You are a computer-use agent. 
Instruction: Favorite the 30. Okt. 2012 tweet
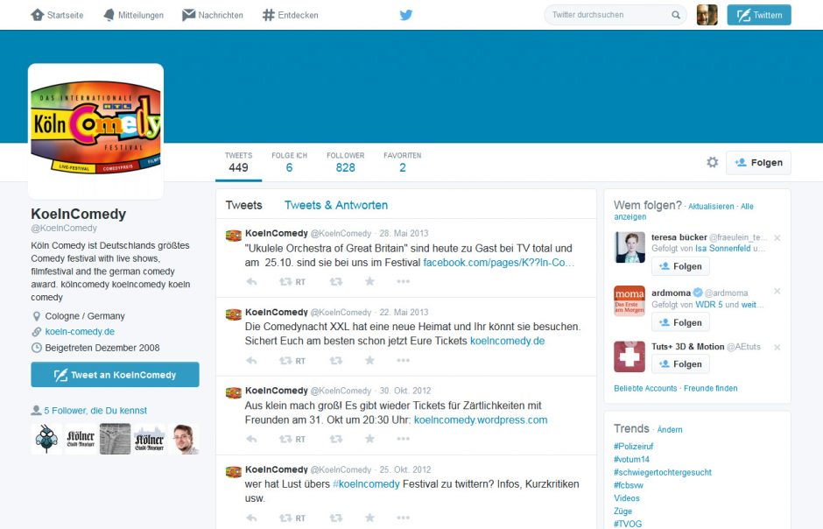click(x=370, y=439)
